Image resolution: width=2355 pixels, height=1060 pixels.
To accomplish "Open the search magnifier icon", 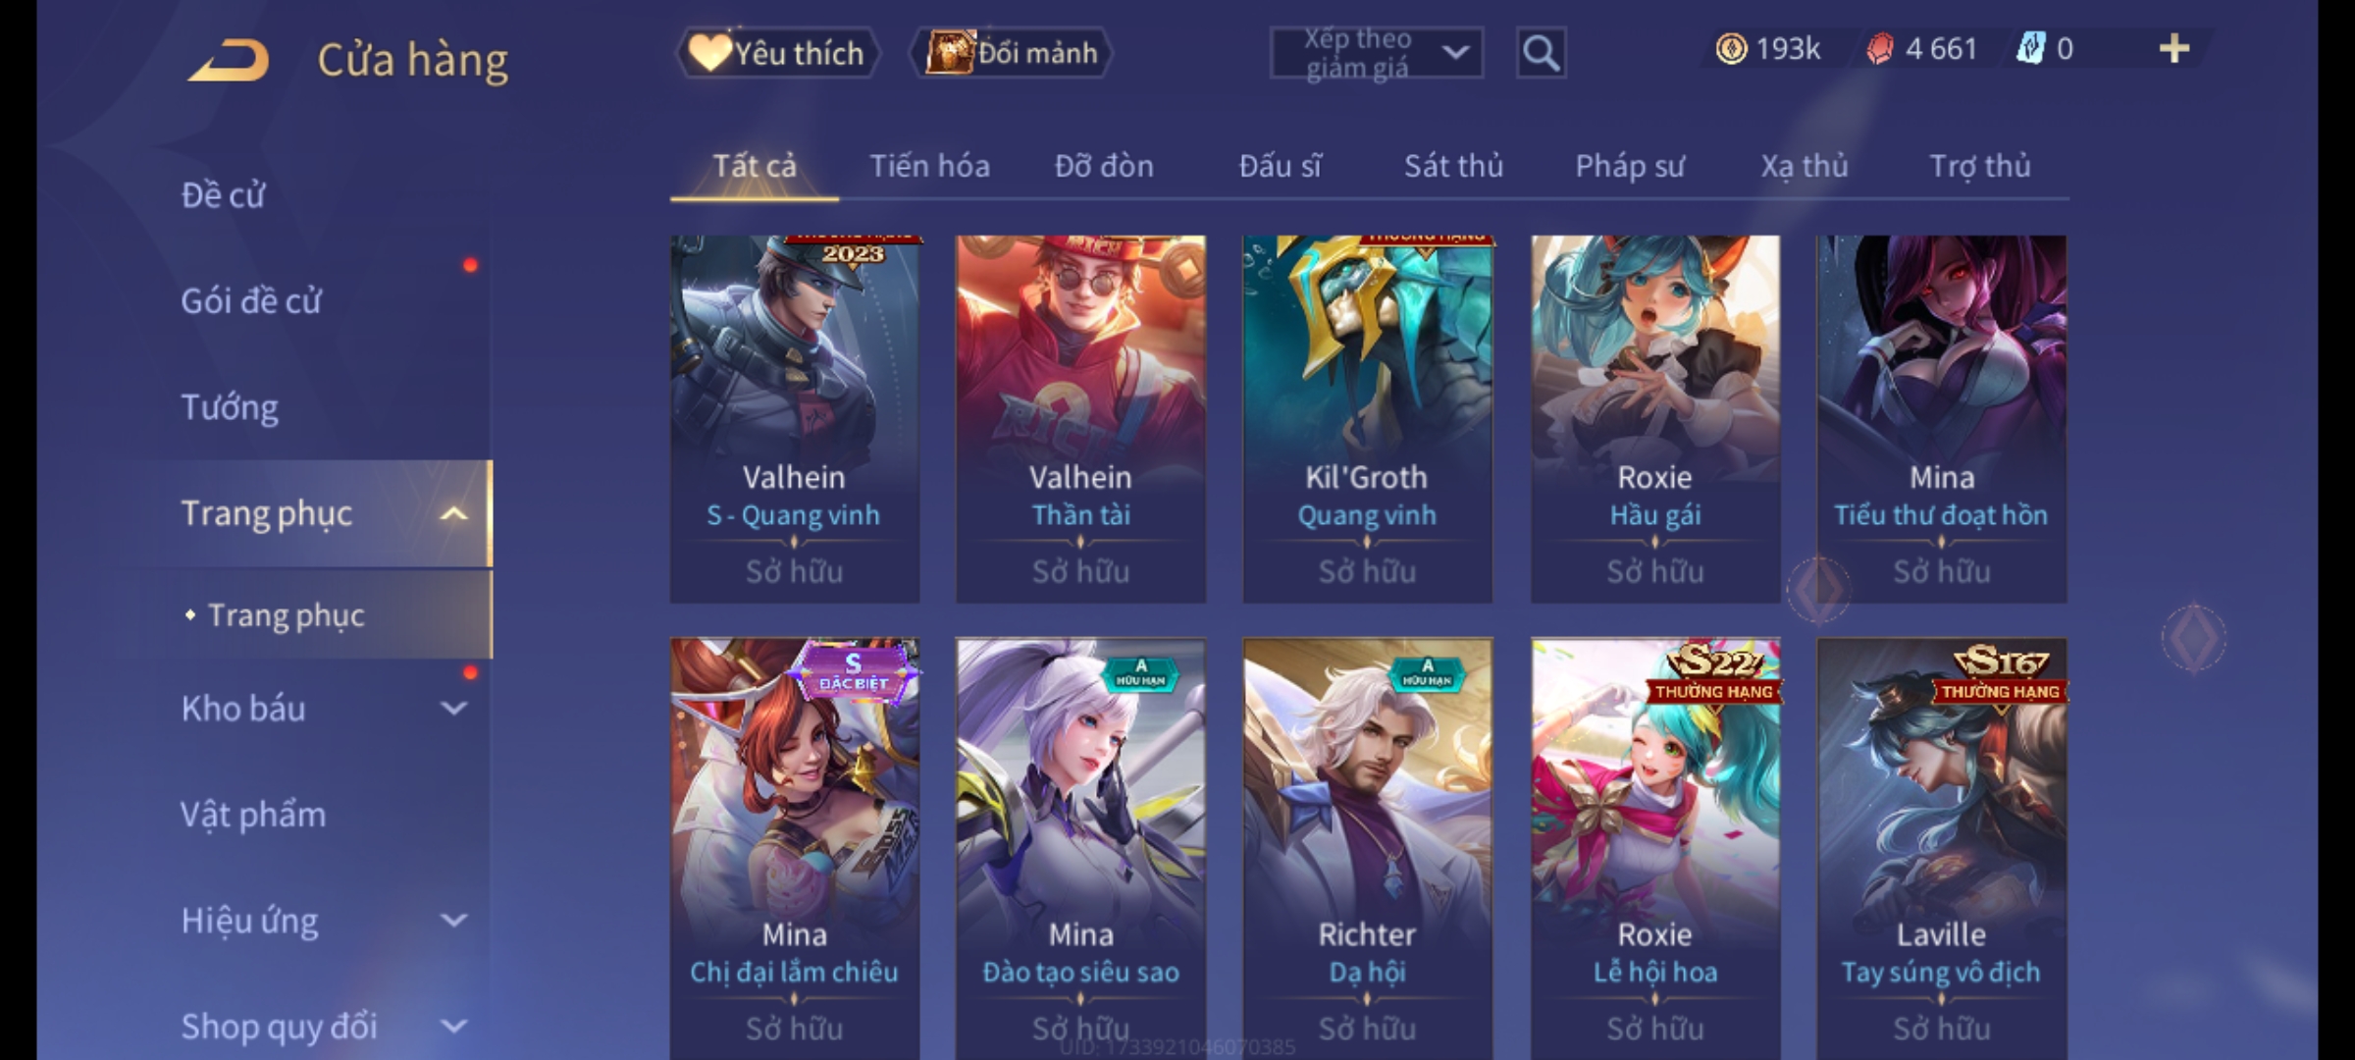I will (1541, 53).
